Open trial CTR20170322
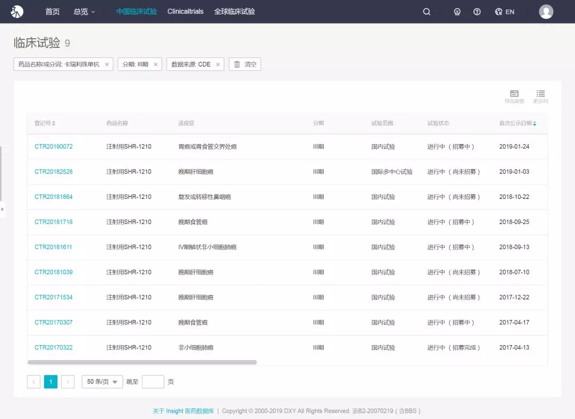 click(54, 348)
